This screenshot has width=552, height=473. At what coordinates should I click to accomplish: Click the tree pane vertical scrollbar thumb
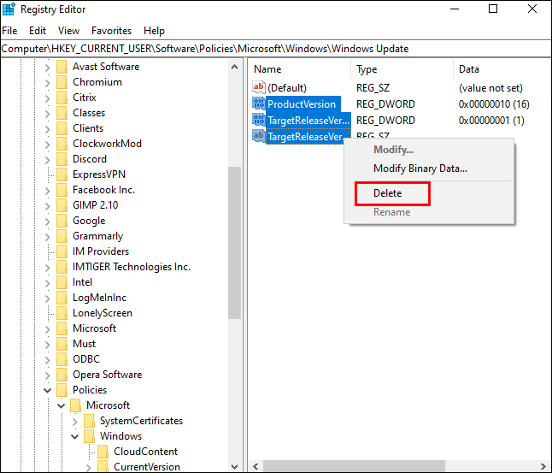coord(235,243)
